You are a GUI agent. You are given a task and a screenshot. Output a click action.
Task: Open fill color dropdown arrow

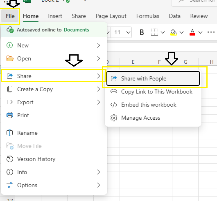pyautogui.click(x=181, y=33)
